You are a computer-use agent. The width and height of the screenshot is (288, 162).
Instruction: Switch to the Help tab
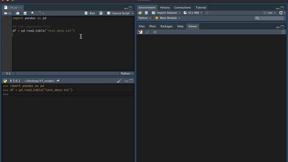tap(180, 26)
